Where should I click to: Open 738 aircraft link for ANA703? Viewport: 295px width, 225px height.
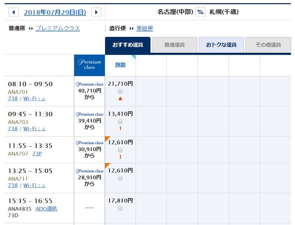pyautogui.click(x=13, y=129)
